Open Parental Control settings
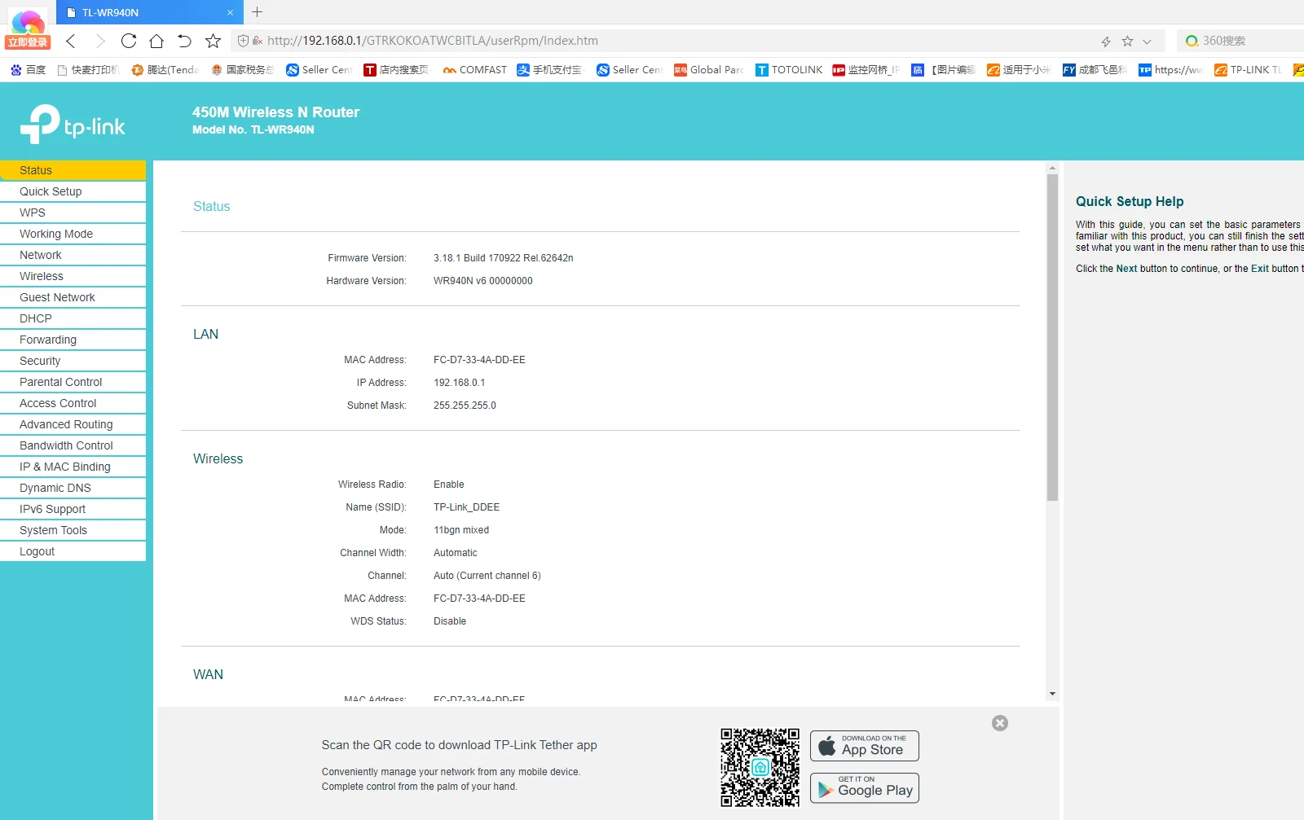Image resolution: width=1304 pixels, height=820 pixels. tap(73, 382)
